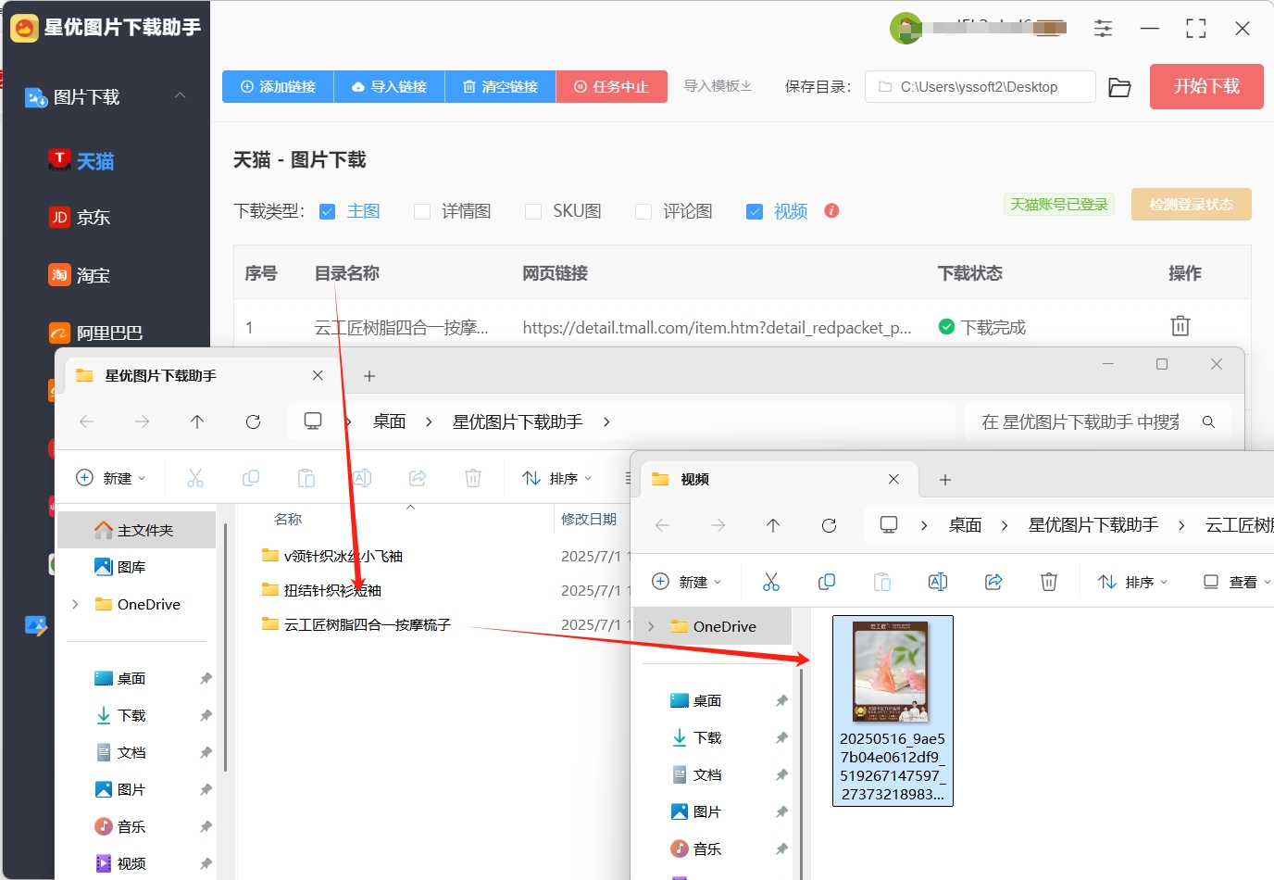Open the 新建 dropdown in 视频 Explorer window

pyautogui.click(x=687, y=582)
